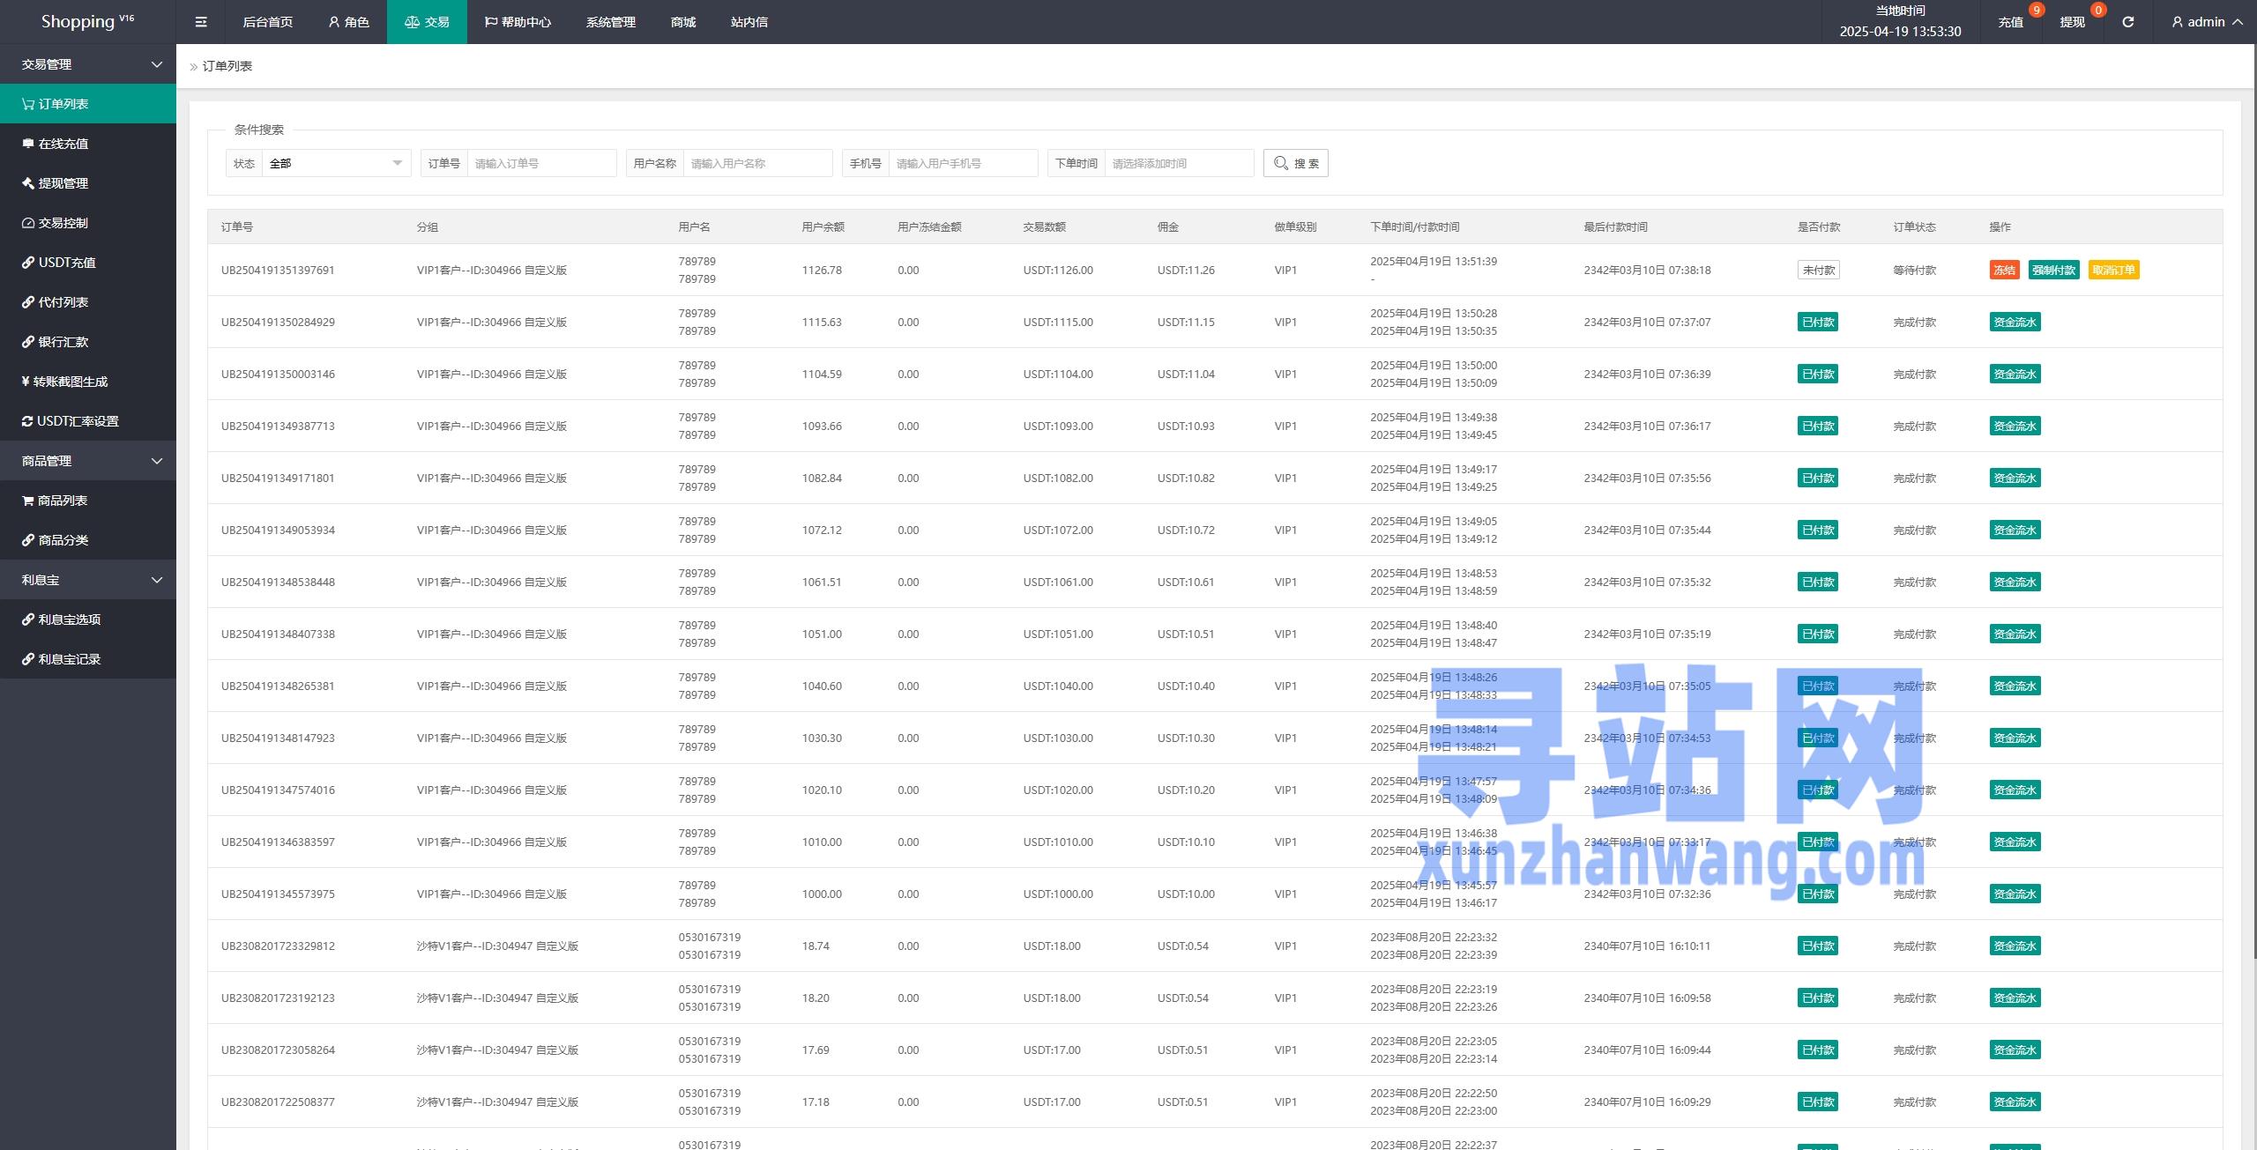Open the 系统管理 top menu
This screenshot has height=1150, width=2257.
point(610,22)
